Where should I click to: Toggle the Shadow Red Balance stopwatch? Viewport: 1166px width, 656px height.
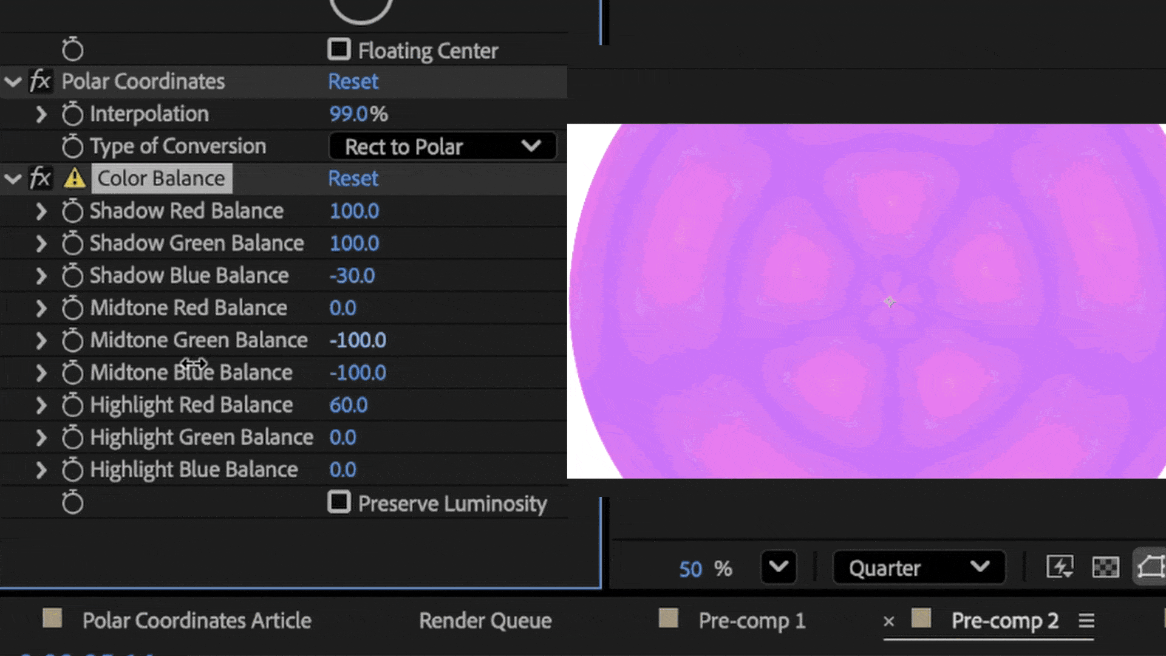pos(72,210)
